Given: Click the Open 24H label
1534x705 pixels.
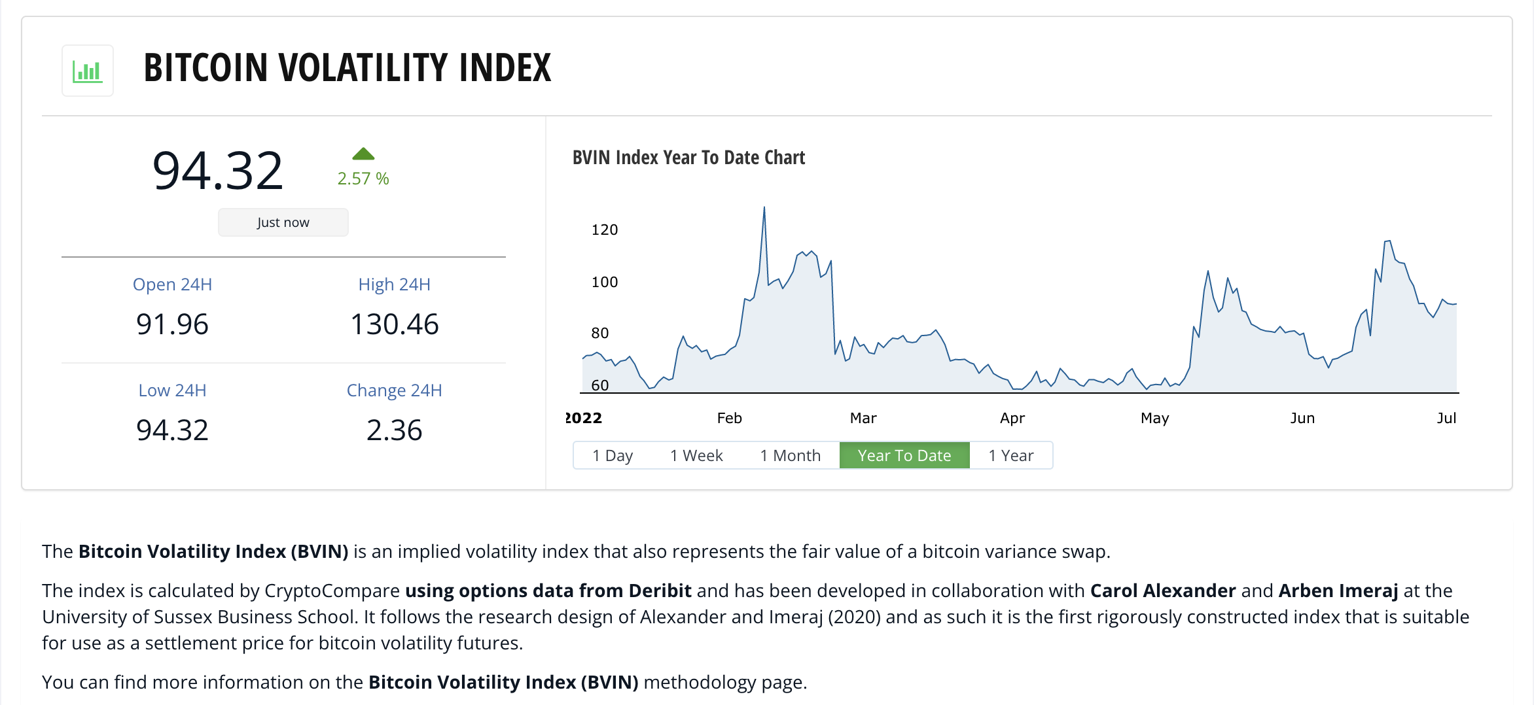Looking at the screenshot, I should pos(172,284).
